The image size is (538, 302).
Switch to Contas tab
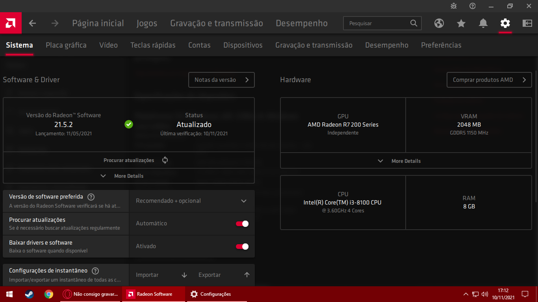[x=199, y=45]
